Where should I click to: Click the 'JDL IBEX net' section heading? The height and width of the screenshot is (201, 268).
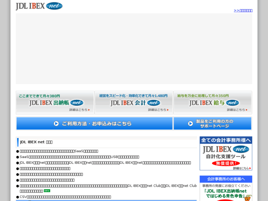coord(36,142)
